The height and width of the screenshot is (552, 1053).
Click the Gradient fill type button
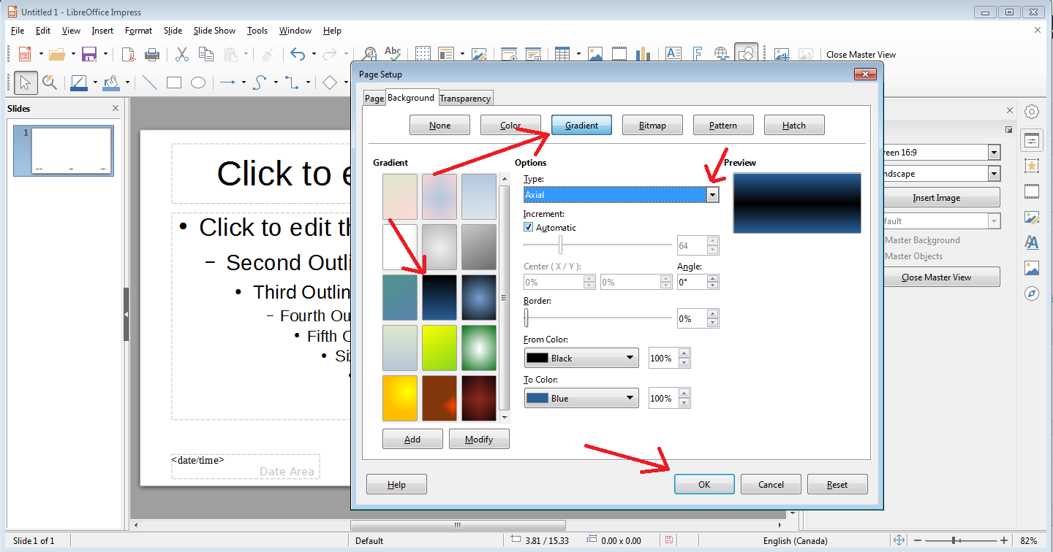581,126
